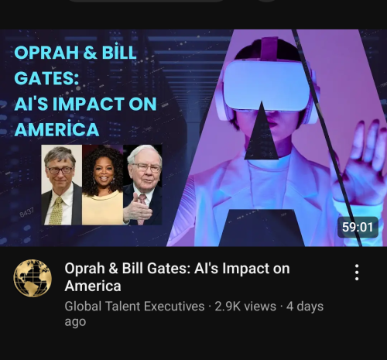Visit the Global Talent Executives channel name
387x360 pixels.
pos(135,307)
